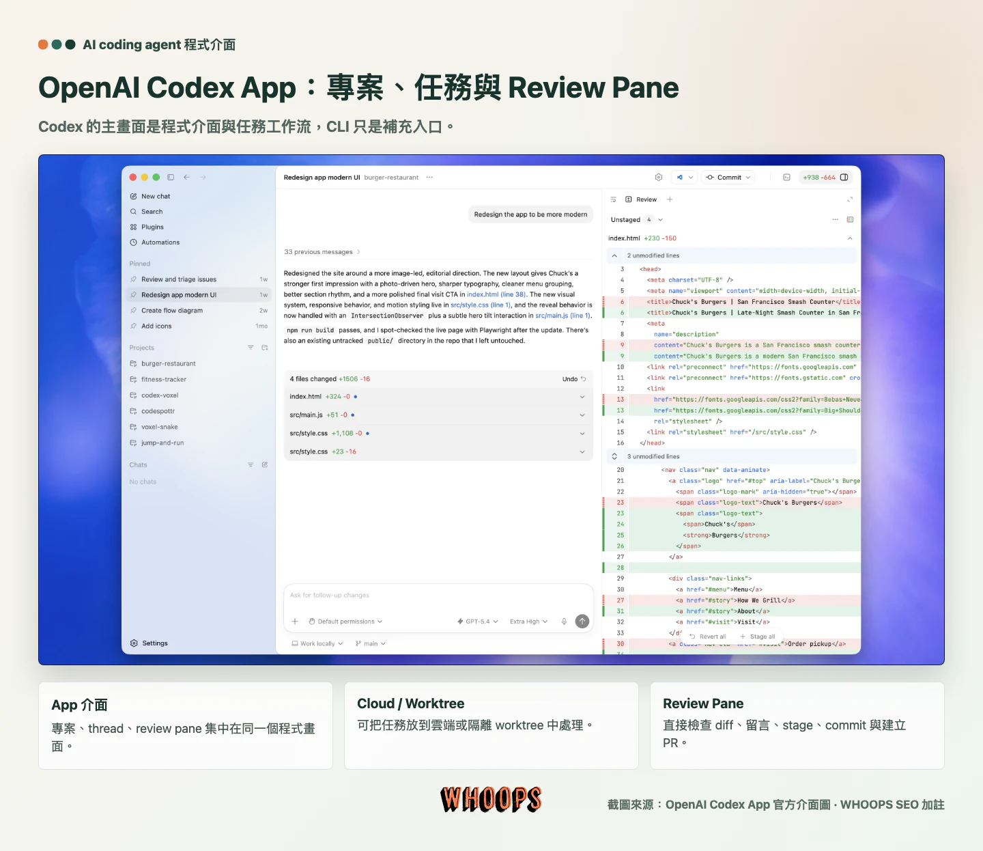Toggle the sidebar with the panel icon
This screenshot has width=983, height=851.
click(171, 177)
